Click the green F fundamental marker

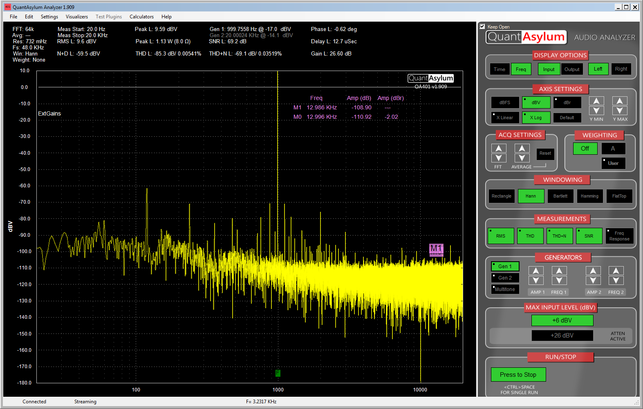pyautogui.click(x=278, y=373)
